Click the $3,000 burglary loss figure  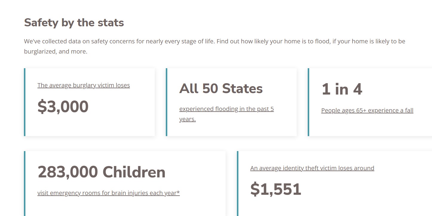point(63,107)
